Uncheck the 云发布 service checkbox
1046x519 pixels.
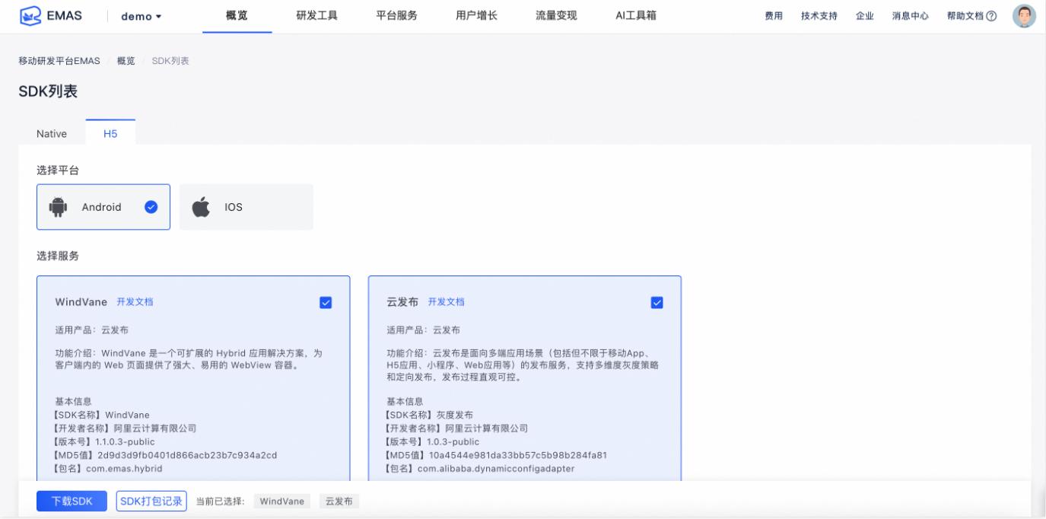pos(657,302)
